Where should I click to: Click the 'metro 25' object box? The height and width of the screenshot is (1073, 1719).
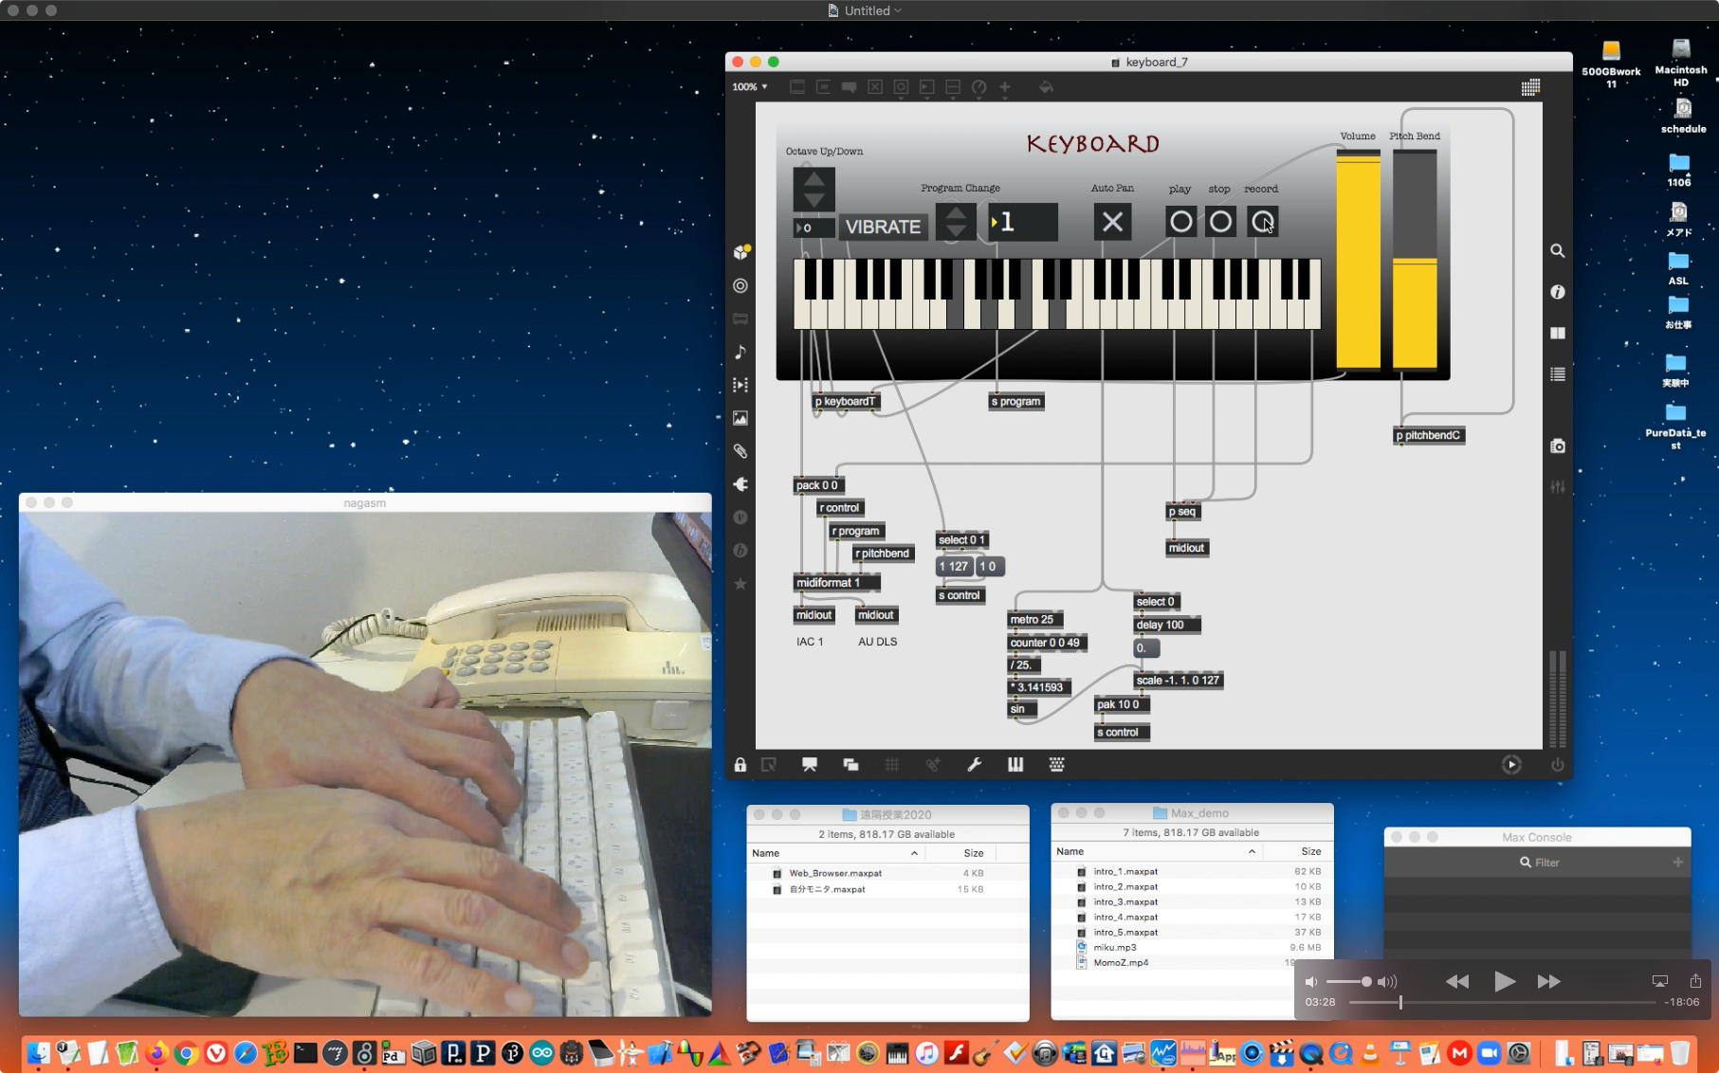click(x=1033, y=620)
